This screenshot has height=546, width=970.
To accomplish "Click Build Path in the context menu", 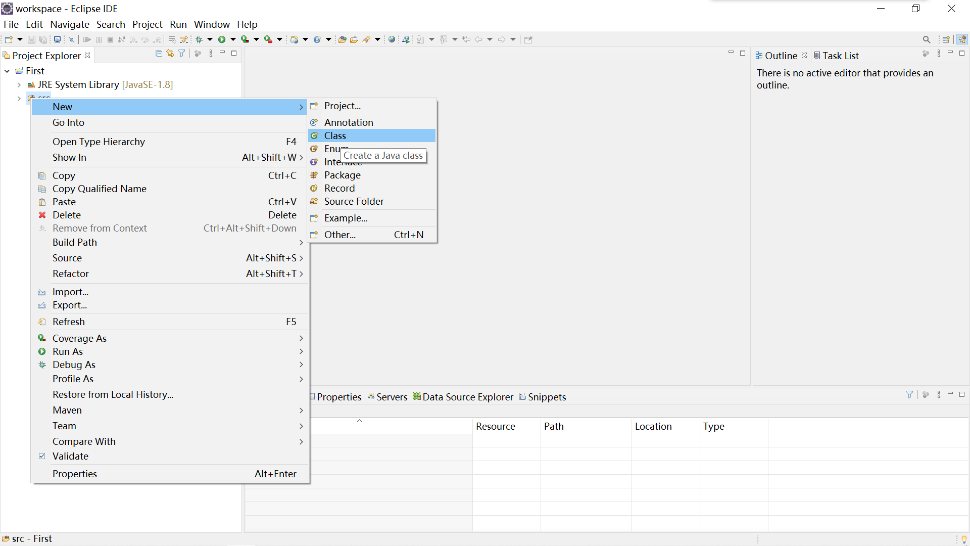I will [x=169, y=242].
